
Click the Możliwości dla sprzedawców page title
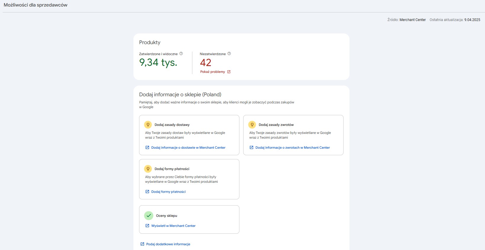(x=36, y=5)
